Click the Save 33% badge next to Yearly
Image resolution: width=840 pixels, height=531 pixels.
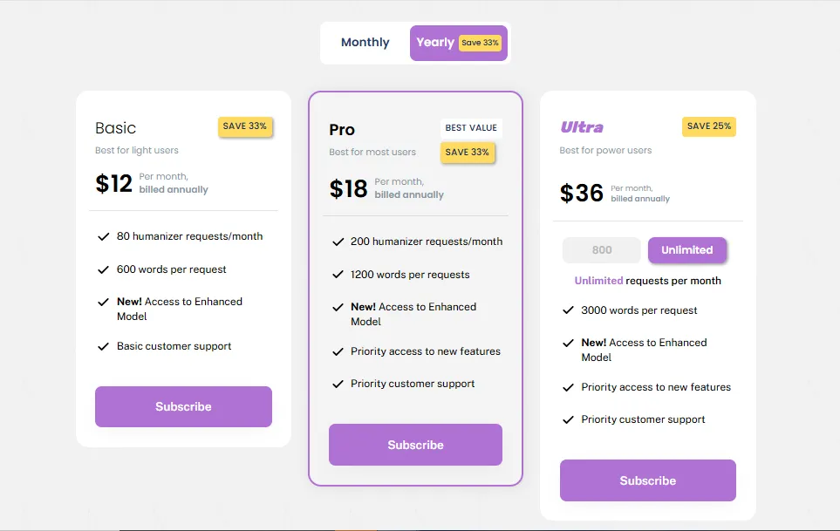click(x=478, y=42)
